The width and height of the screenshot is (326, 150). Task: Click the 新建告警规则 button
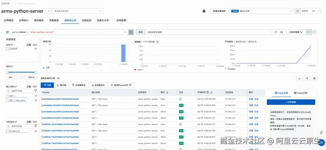tap(219, 11)
